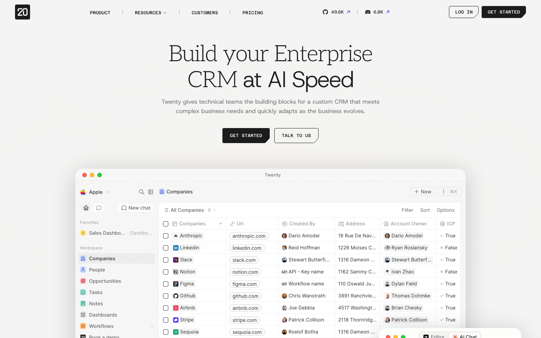
Task: Click the Opportunities target icon
Action: tap(83, 281)
